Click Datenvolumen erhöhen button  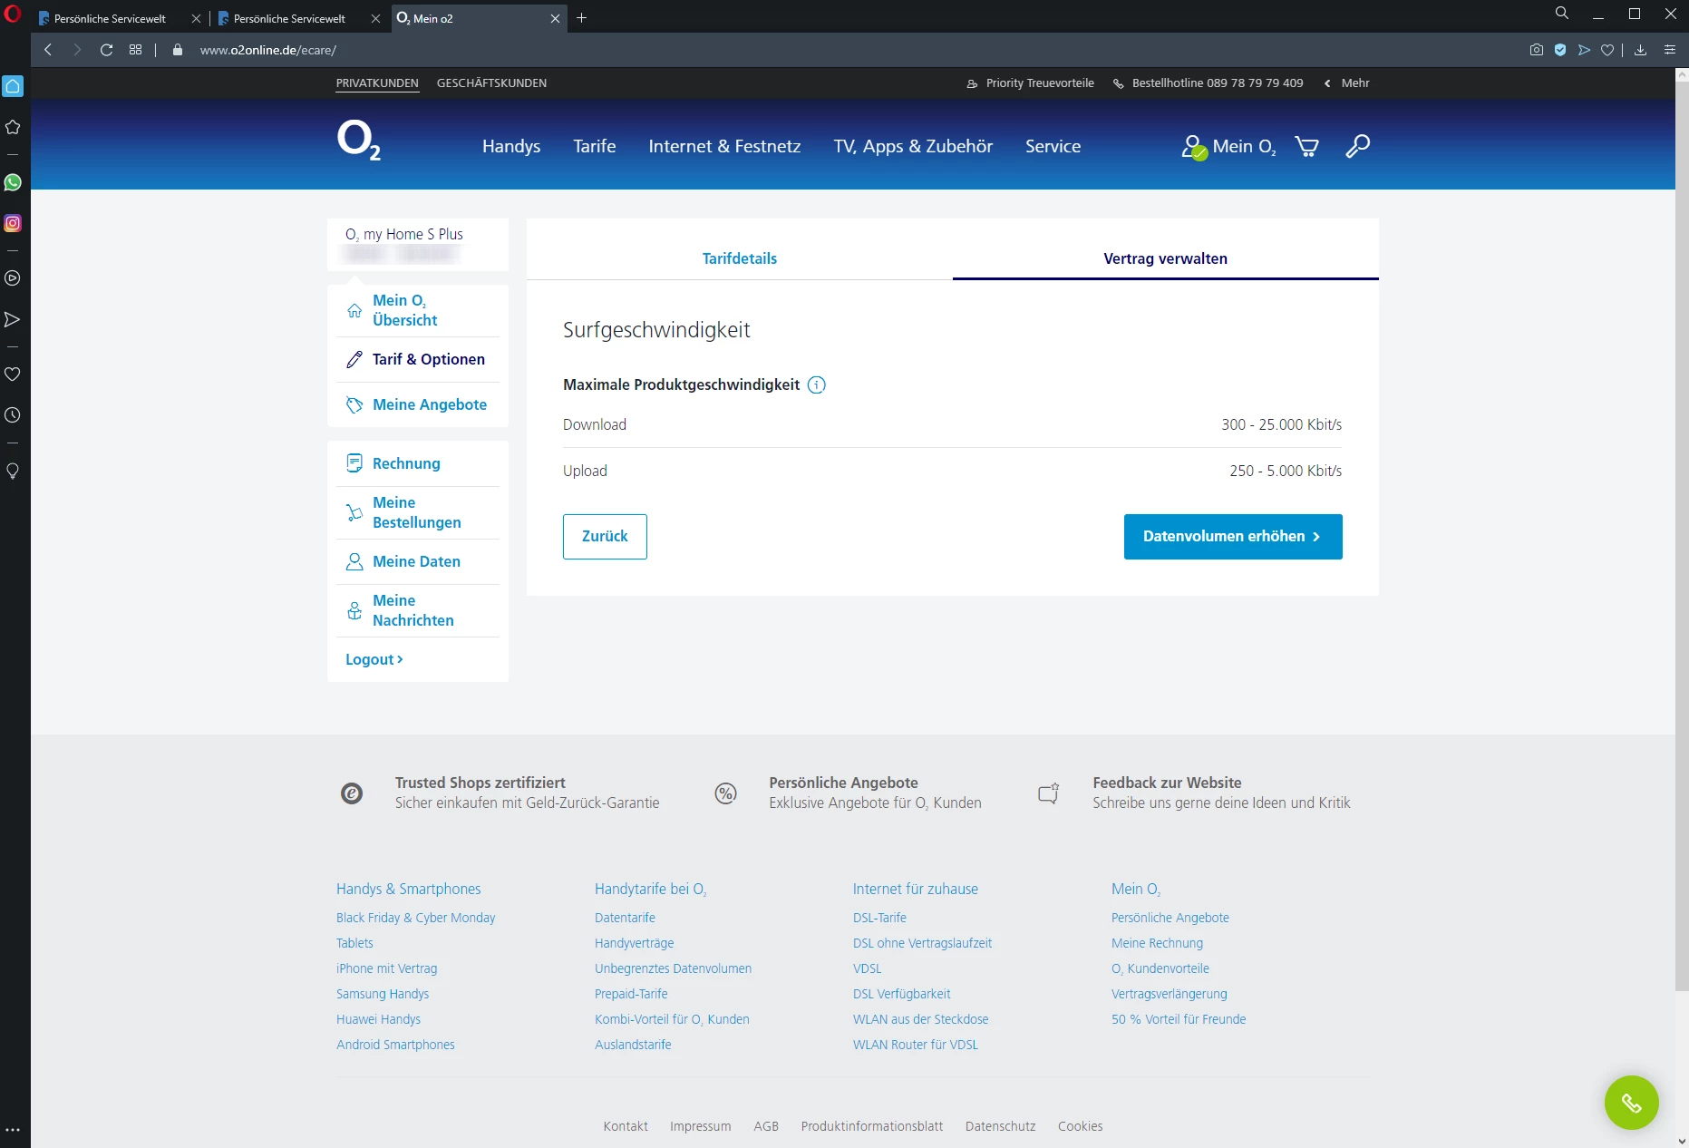click(x=1233, y=537)
